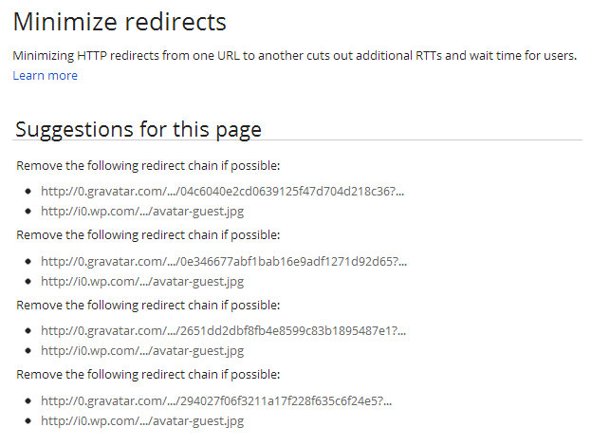Open avatar-guest.jpg link in first redirect chain
This screenshot has width=591, height=446.
(x=142, y=211)
